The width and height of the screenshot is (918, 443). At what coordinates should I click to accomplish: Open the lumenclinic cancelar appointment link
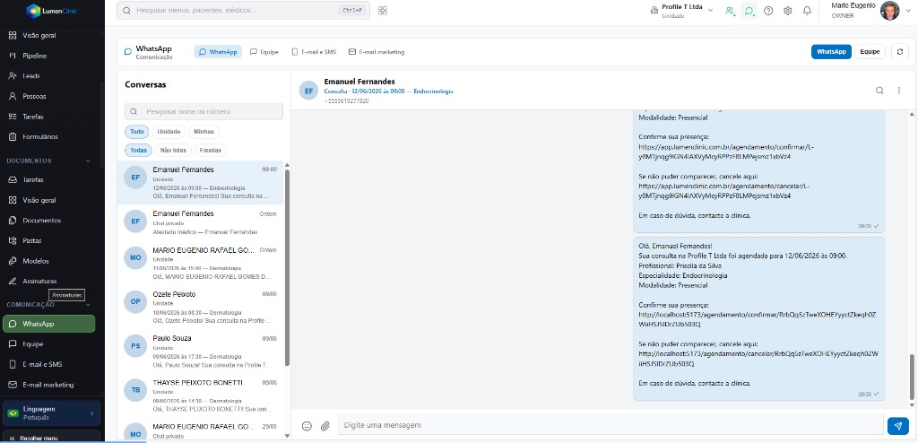pyautogui.click(x=723, y=191)
